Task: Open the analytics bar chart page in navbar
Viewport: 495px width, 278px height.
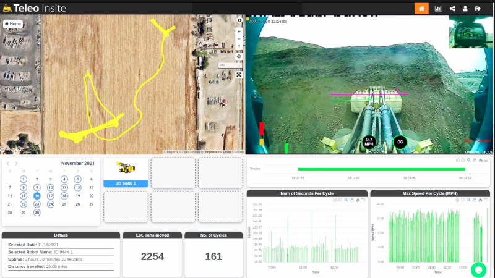Action: click(x=439, y=9)
